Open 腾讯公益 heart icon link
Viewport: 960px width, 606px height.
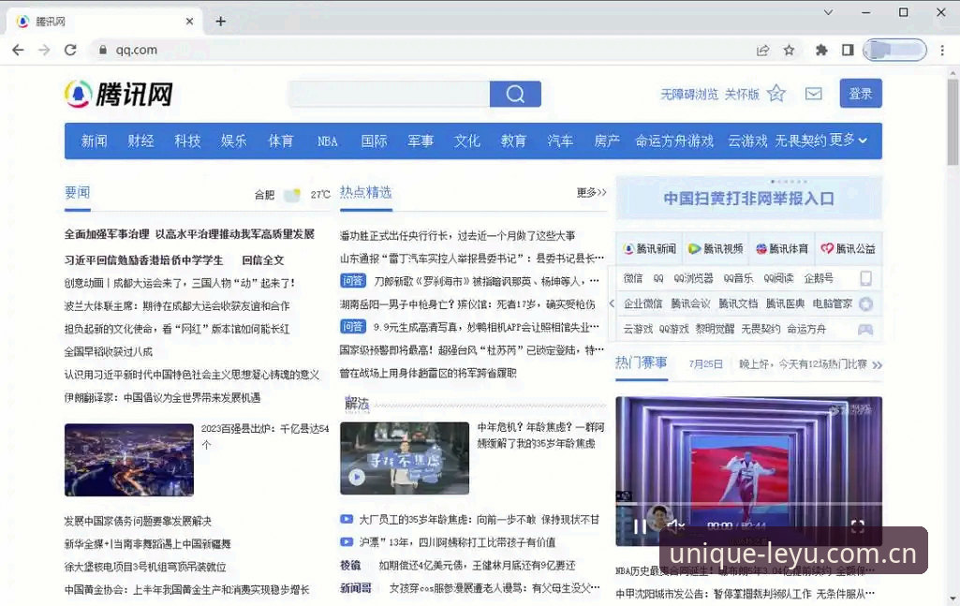848,248
